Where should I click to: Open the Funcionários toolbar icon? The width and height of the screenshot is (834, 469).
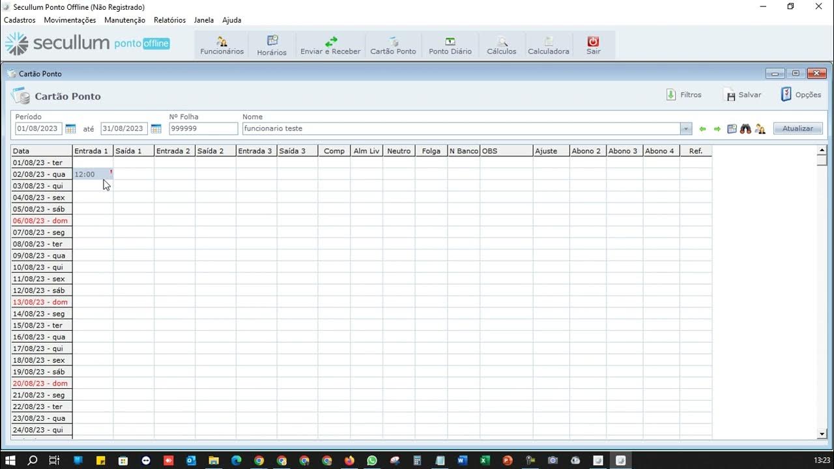[x=222, y=45]
